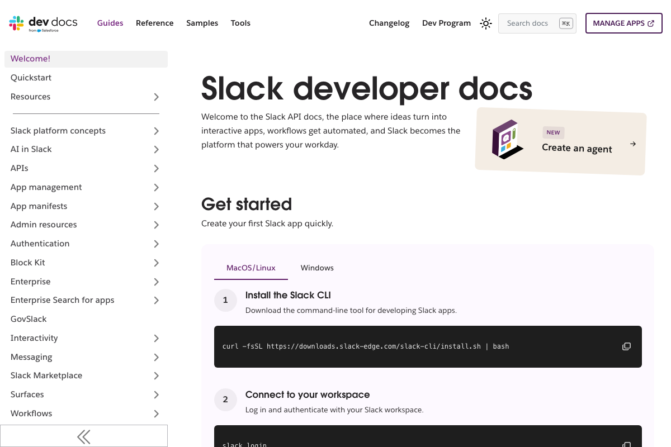671x447 pixels.
Task: Expand the APIs chevron
Action: (x=157, y=168)
